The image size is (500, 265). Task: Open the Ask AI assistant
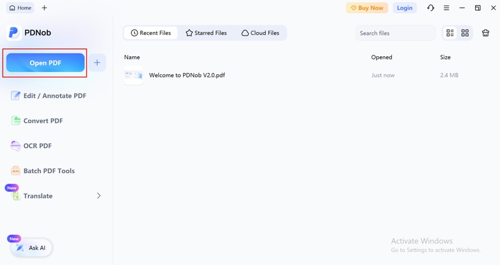click(x=31, y=247)
